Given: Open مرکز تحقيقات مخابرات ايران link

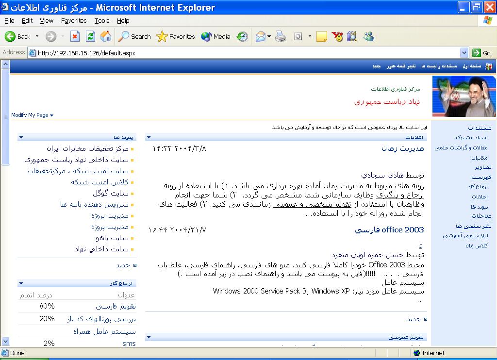Looking at the screenshot, I should coord(87,148).
